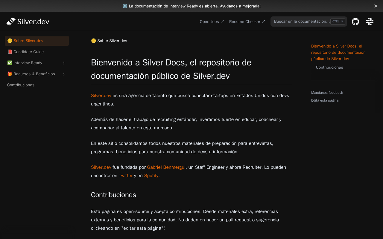The width and height of the screenshot is (383, 239).
Task: Open 'Recursos & Beneficios' sidebar section
Action: pos(37,74)
